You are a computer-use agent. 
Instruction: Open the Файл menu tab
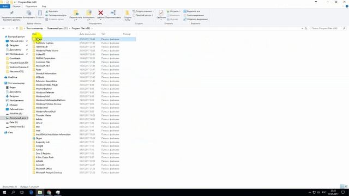(5, 6)
